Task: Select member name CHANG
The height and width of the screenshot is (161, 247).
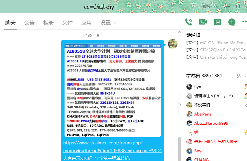Action: 201,159
